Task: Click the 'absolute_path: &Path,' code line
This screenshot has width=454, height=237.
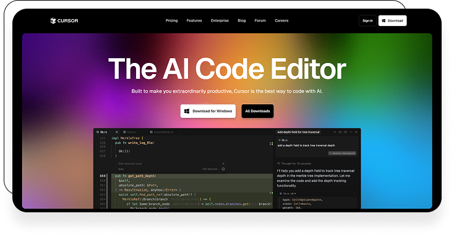Action: click(139, 185)
